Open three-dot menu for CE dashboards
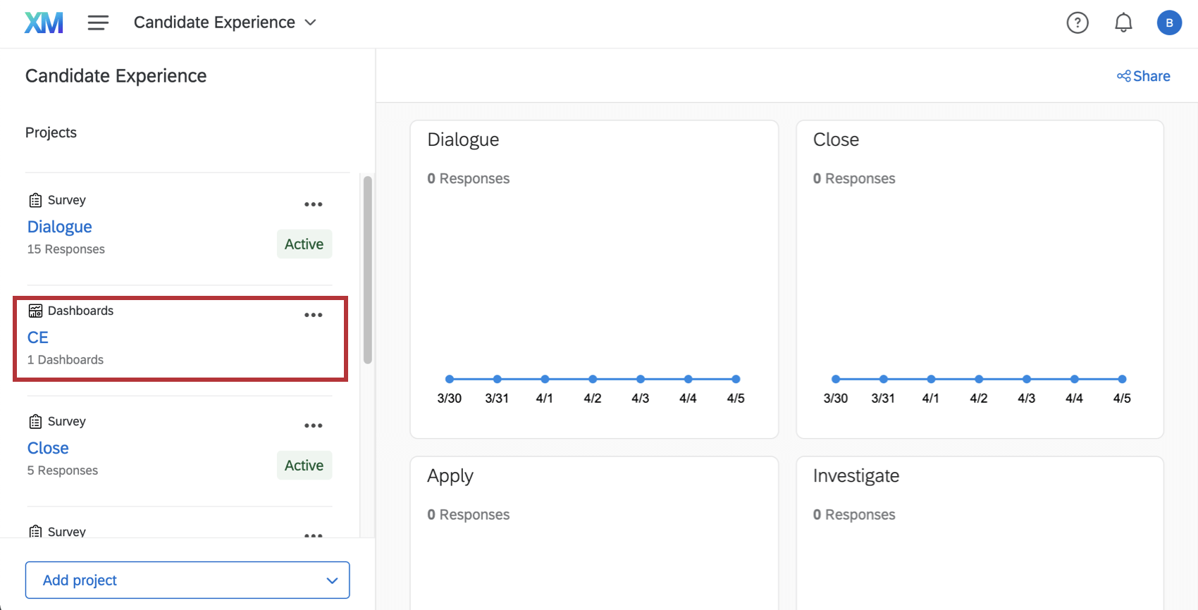 point(313,315)
